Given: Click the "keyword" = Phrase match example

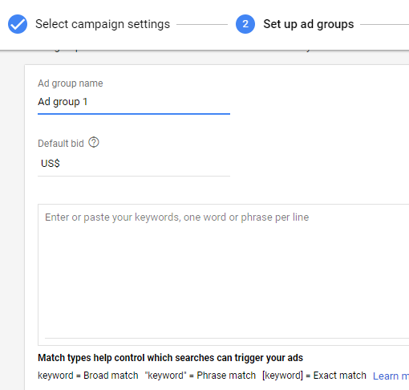Looking at the screenshot, I should click(200, 376).
